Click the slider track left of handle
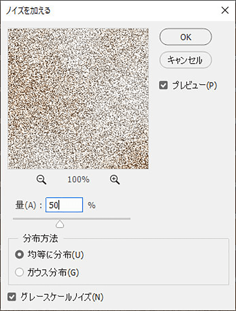The image size is (236, 311). pyautogui.click(x=31, y=218)
